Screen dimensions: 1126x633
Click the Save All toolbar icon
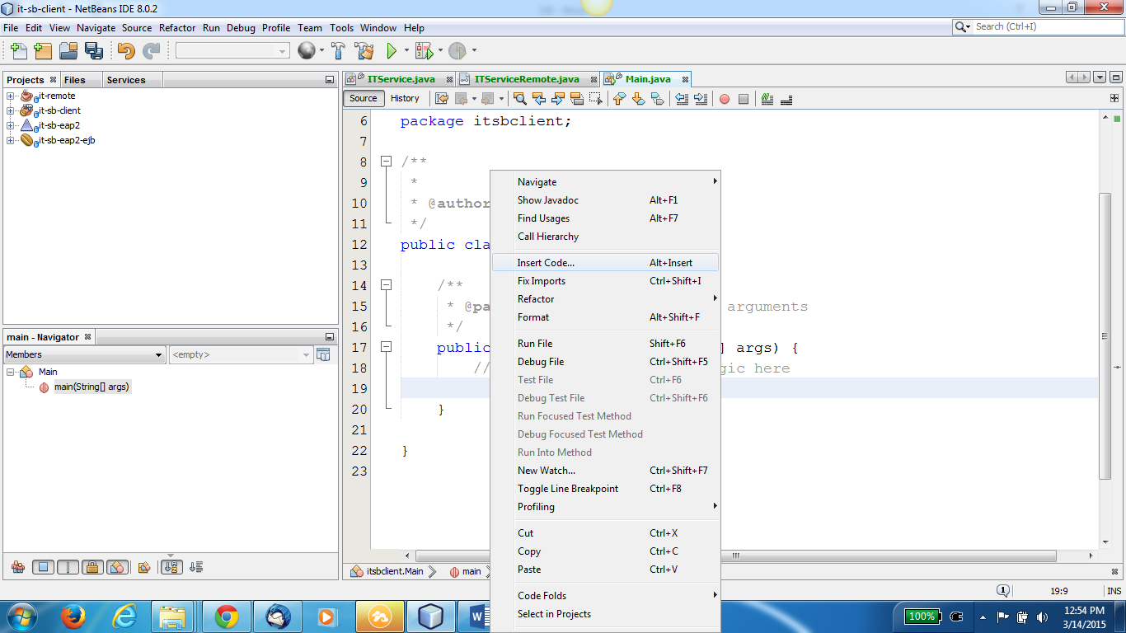point(93,51)
